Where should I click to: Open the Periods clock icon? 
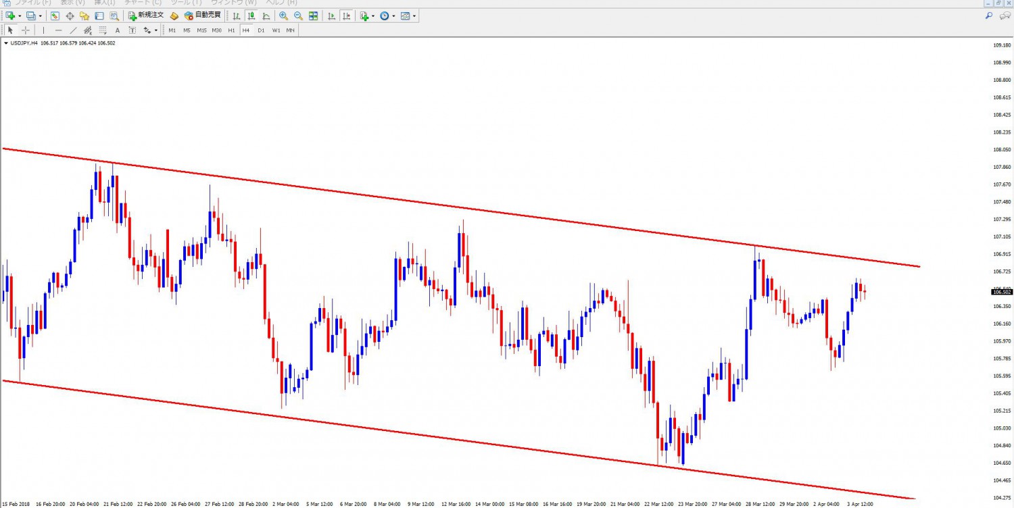(384, 16)
